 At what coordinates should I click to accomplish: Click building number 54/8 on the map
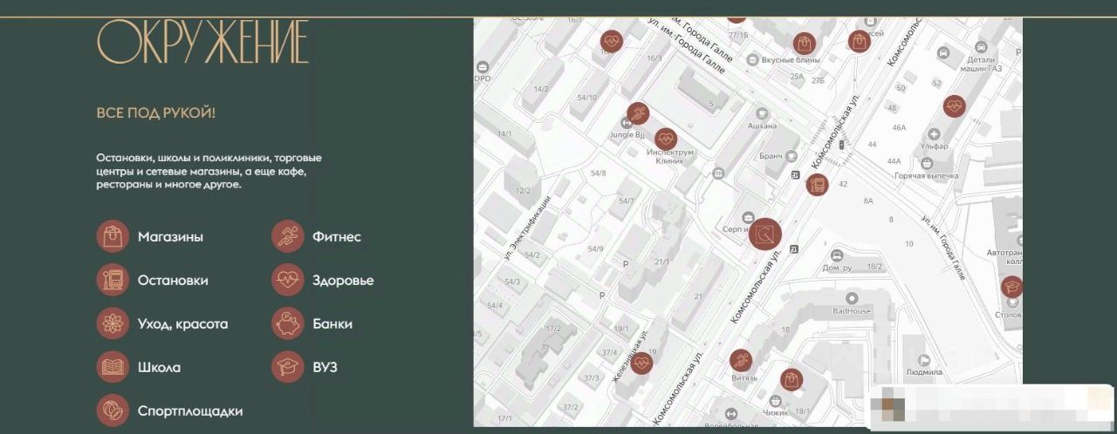click(x=598, y=173)
